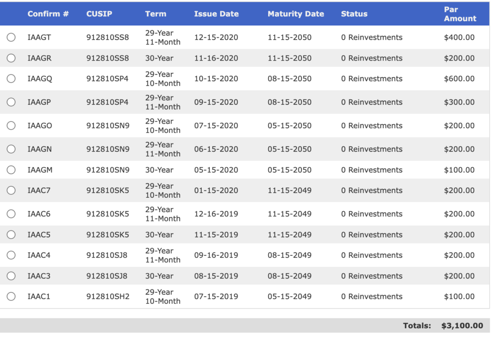492x337 pixels.
Task: Click the Confirm # column header
Action: [48, 14]
